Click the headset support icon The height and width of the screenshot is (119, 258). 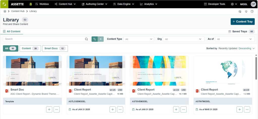240,11
